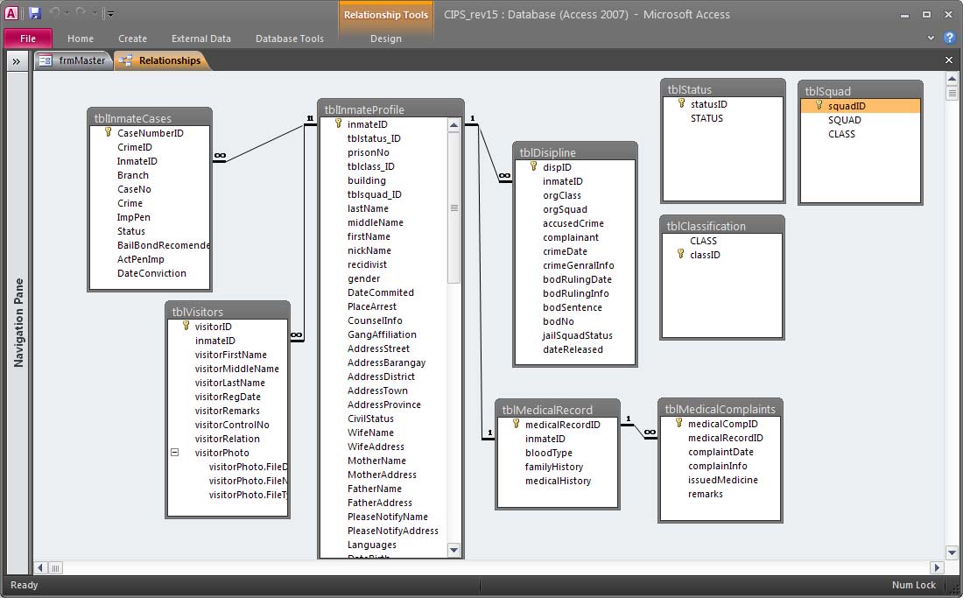Click the horizontal scrollbar thumb
Viewport: 963px width, 598px height.
[55, 568]
